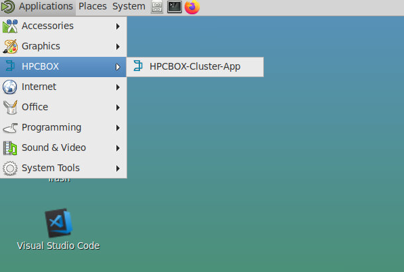The image size is (404, 272).
Task: Click the Sound & Video film icon
Action: pyautogui.click(x=10, y=148)
